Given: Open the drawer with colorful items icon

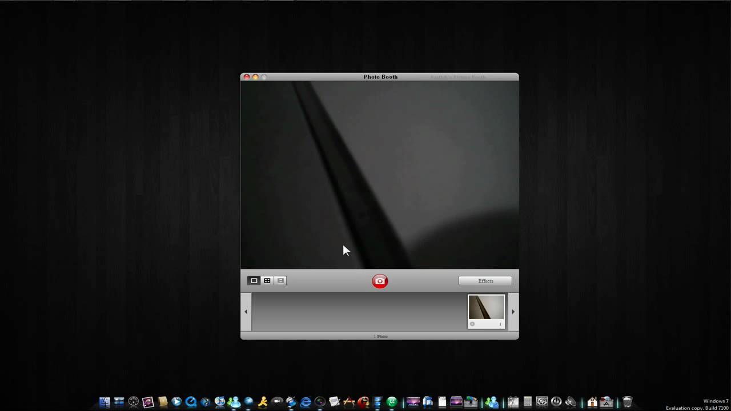Looking at the screenshot, I should pos(471,402).
